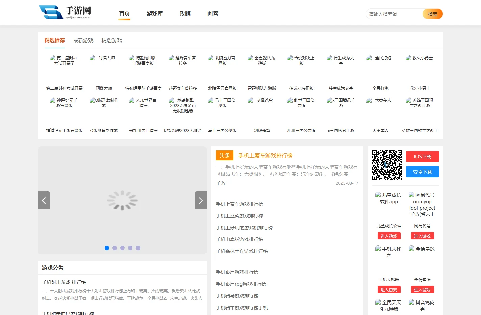Open the 手机射击游戏 排行榜 announcement
The height and width of the screenshot is (315, 481).
click(64, 282)
